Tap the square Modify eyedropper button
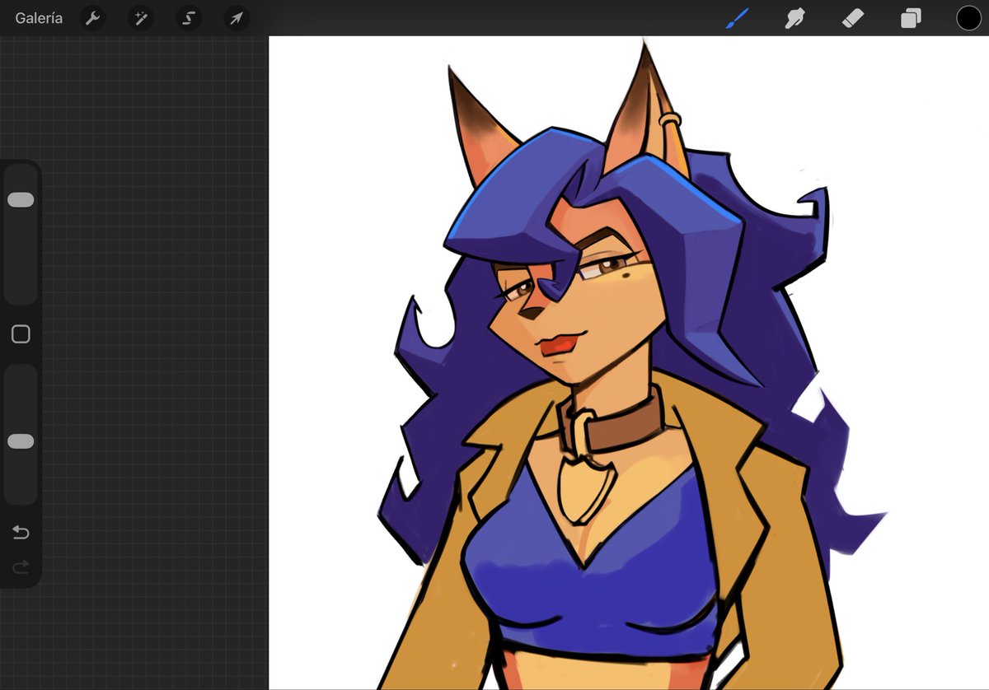This screenshot has width=989, height=690. 21,333
